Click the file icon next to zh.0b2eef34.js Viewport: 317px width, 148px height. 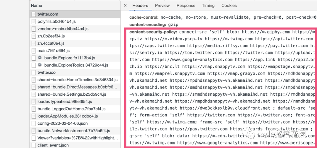(x=33, y=36)
